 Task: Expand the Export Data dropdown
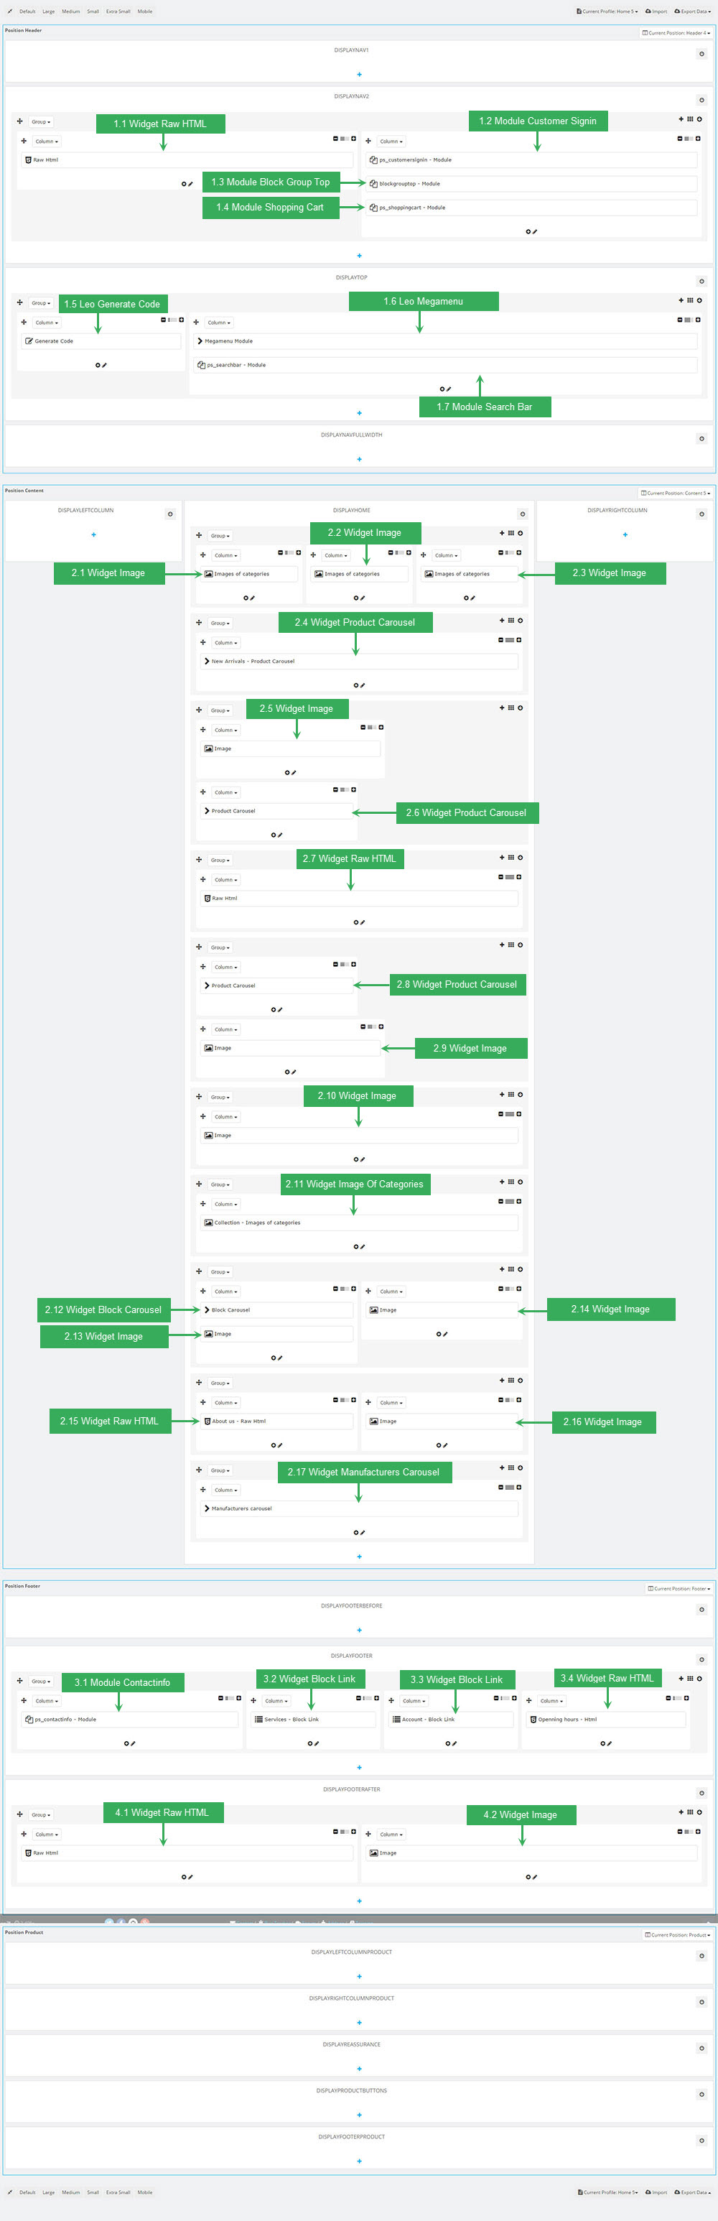[693, 11]
